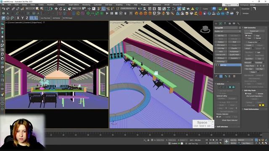
Task: Open the Hierarchy command panel tab
Action: (225, 23)
